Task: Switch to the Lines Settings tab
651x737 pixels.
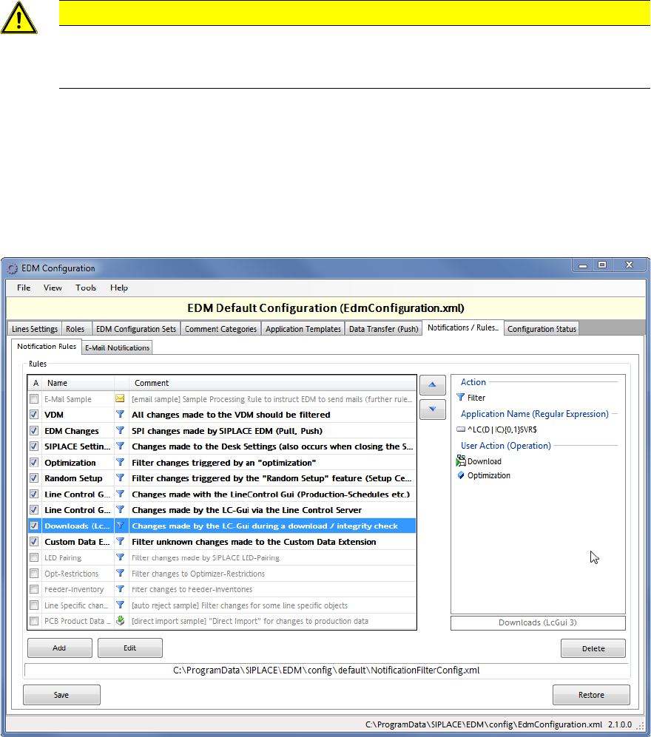Action: [35, 329]
